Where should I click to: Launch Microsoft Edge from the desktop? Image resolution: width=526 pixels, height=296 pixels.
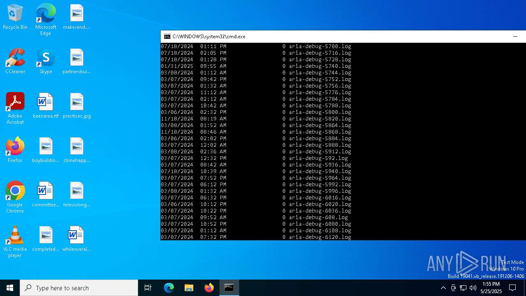coord(46,20)
